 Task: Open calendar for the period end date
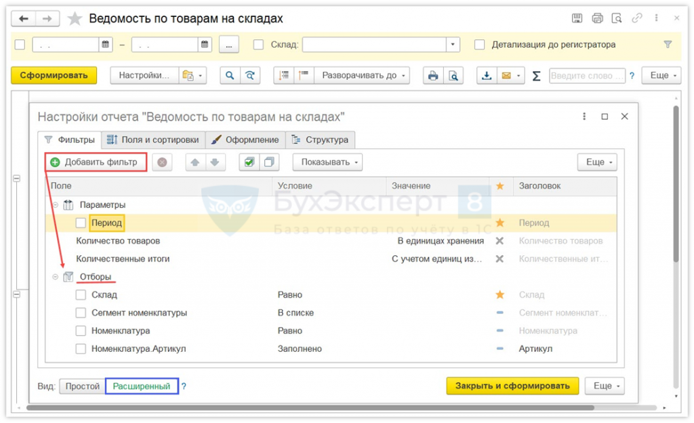pos(205,45)
